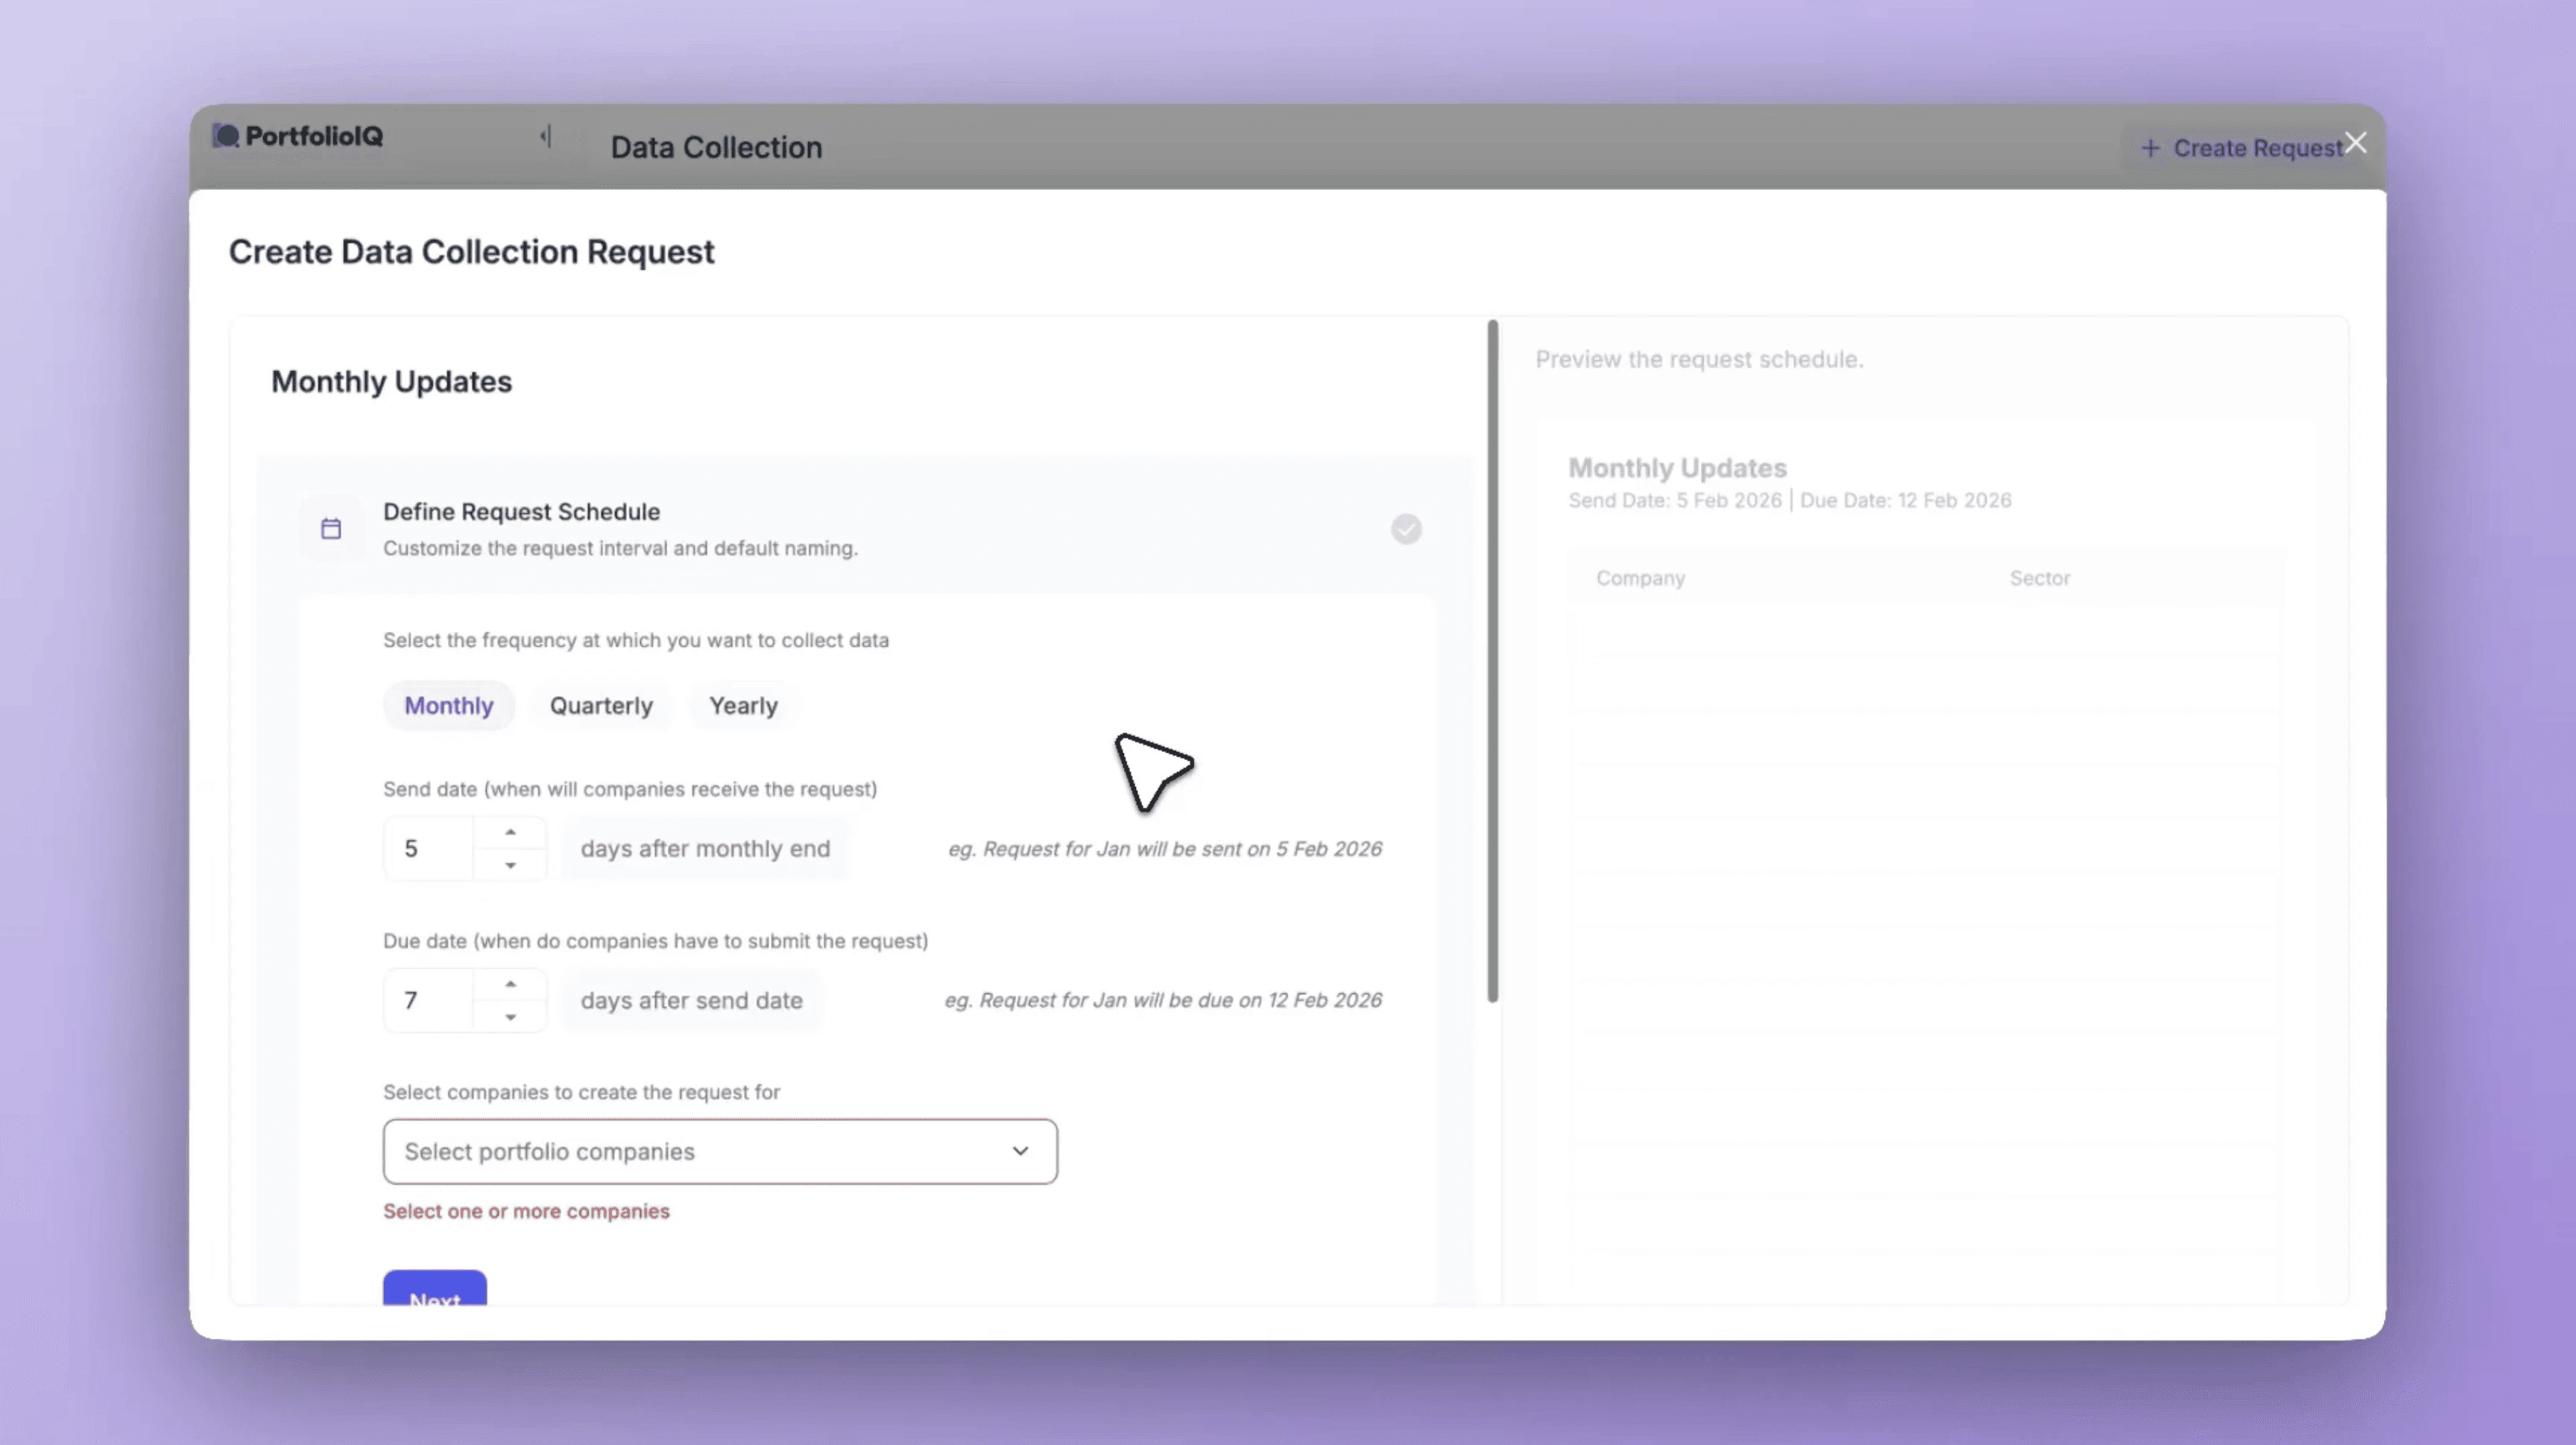Open the Select portfolio companies dropdown
2576x1445 pixels.
[x=700, y=1152]
